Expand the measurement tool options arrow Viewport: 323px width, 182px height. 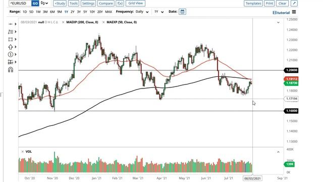tap(16, 62)
